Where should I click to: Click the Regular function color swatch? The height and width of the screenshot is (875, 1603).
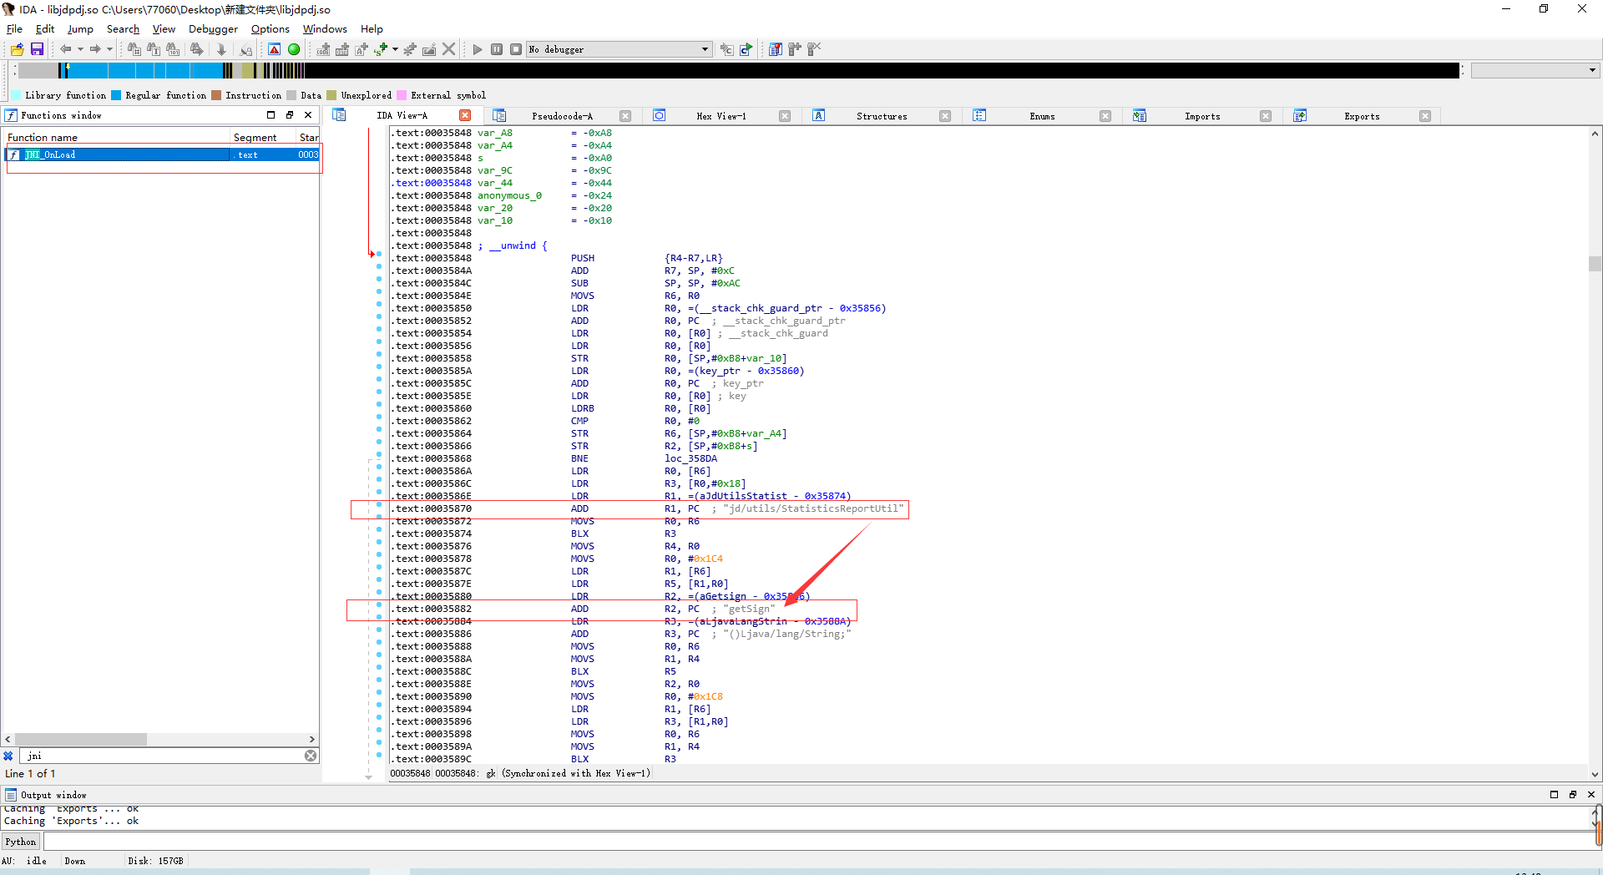[x=117, y=95]
